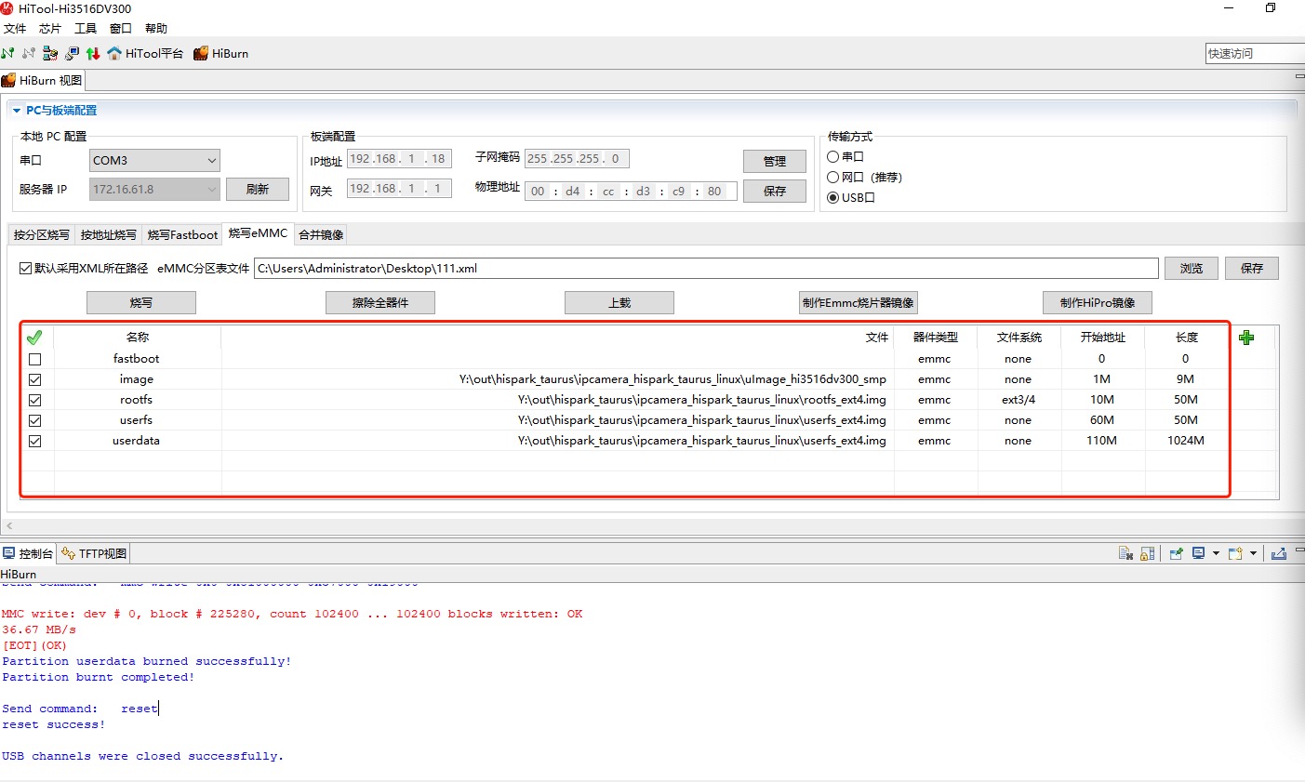Click the IP地址 input field
This screenshot has width=1305, height=782.
(x=399, y=158)
